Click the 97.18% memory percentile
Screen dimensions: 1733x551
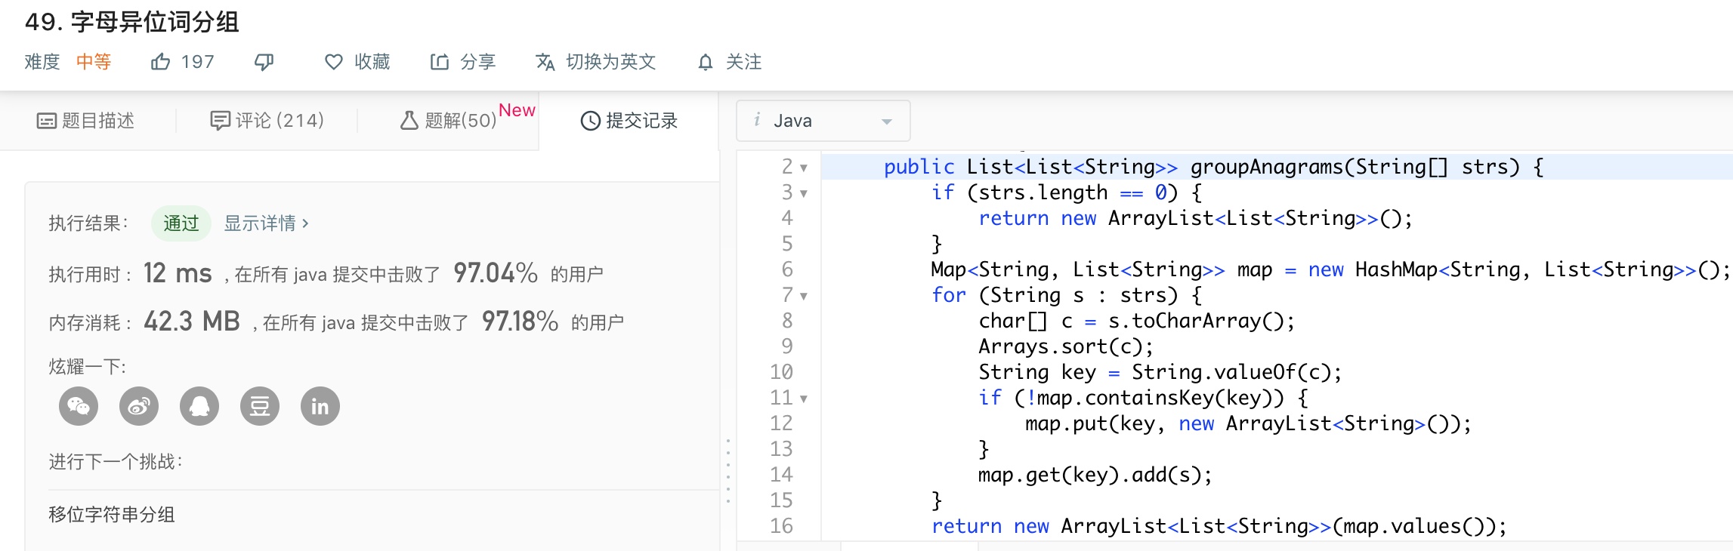(521, 322)
